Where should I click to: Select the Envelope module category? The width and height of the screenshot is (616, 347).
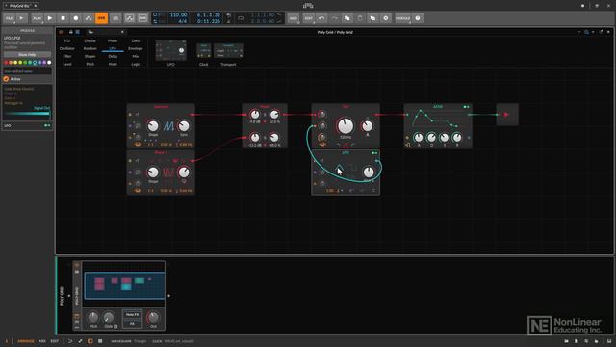coord(136,48)
